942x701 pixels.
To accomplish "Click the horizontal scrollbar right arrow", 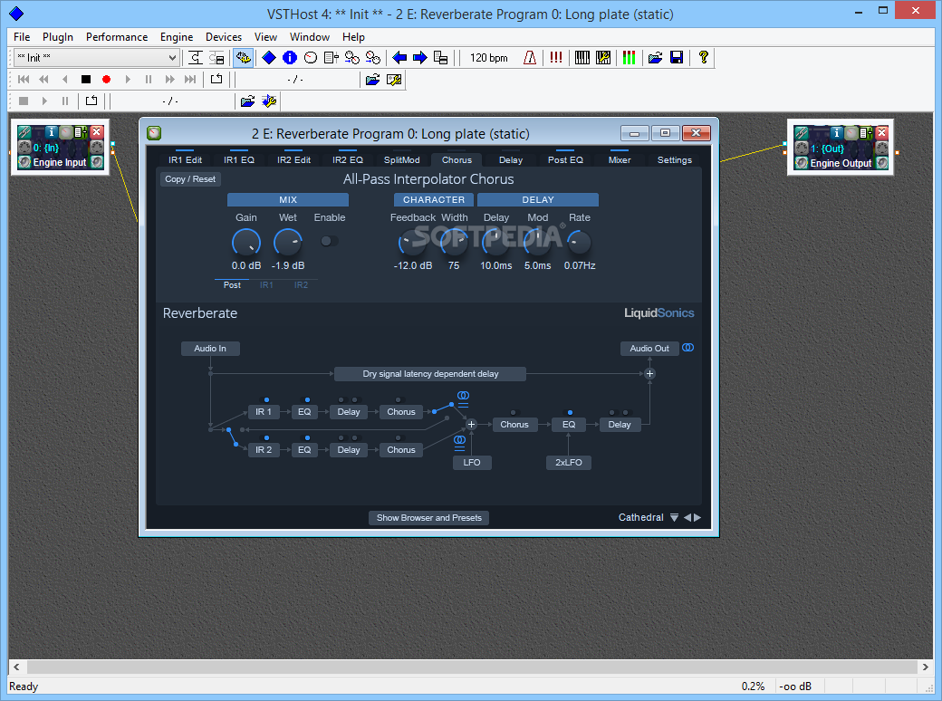I will (925, 667).
